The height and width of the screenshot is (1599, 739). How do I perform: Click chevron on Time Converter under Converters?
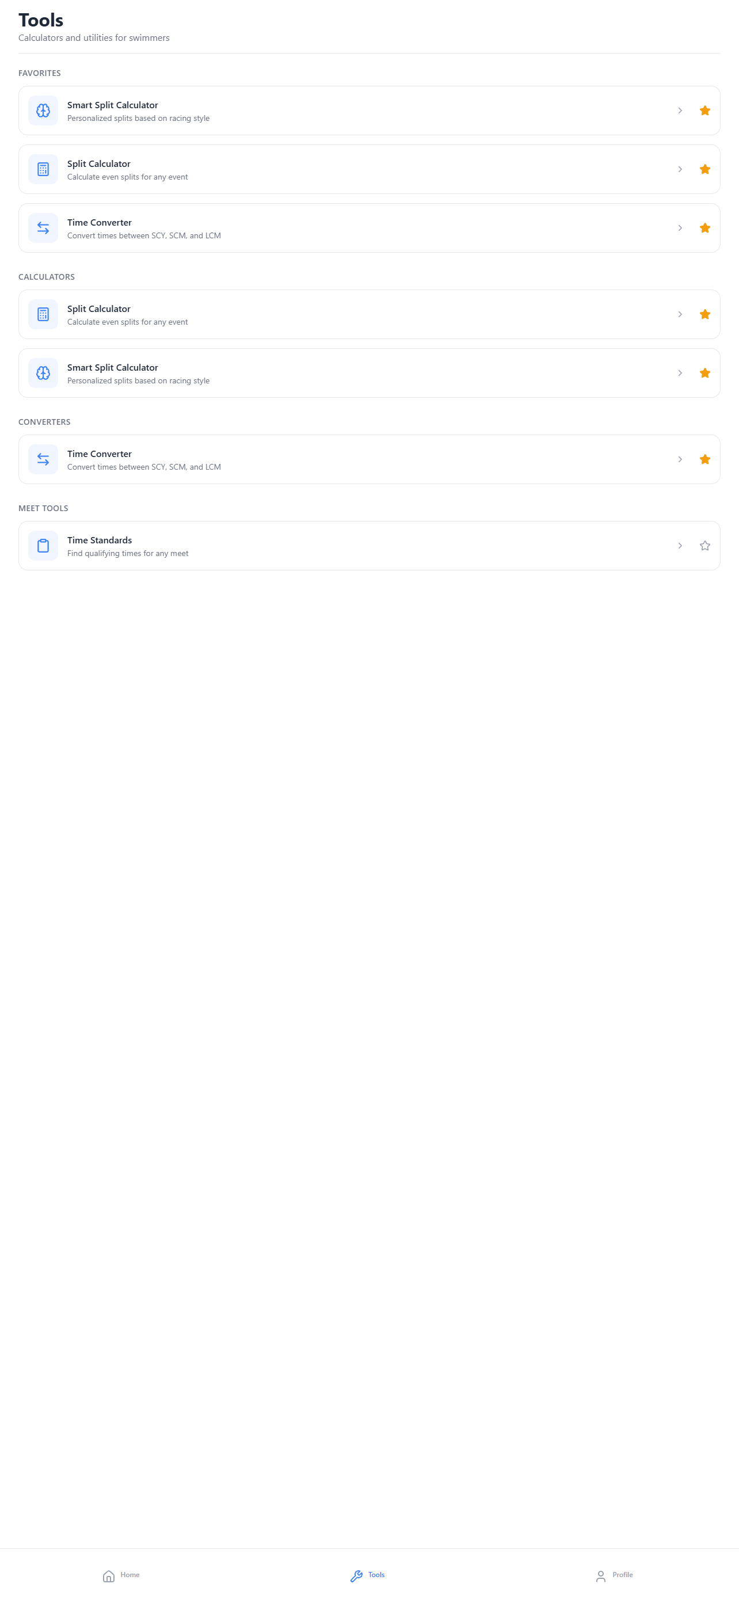[x=680, y=459]
